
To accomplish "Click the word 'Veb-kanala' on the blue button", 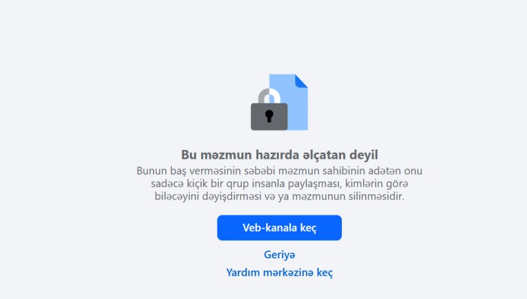I will (269, 228).
